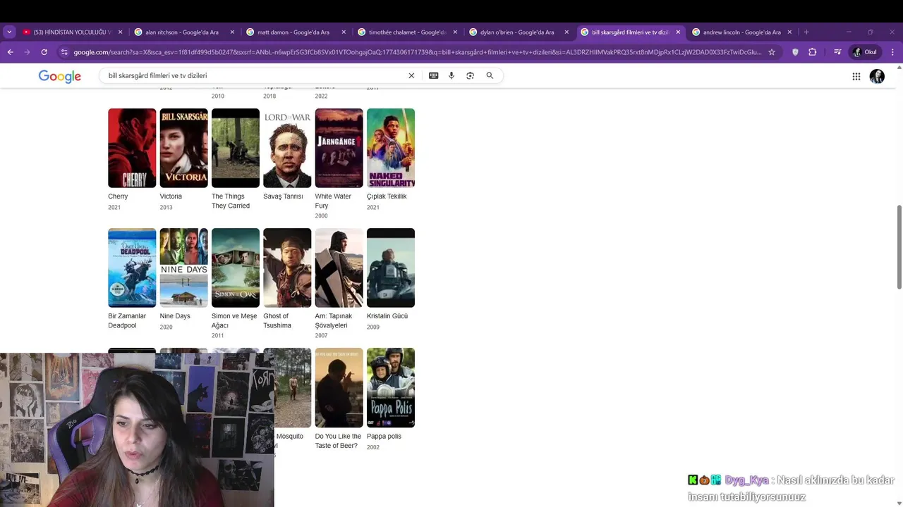The width and height of the screenshot is (903, 507).
Task: Open the Victoria movie poster
Action: point(183,148)
